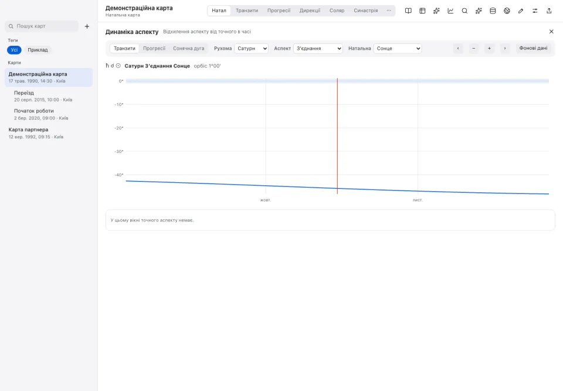This screenshot has height=391, width=563.
Task: Open the sliders settings icon
Action: [535, 11]
